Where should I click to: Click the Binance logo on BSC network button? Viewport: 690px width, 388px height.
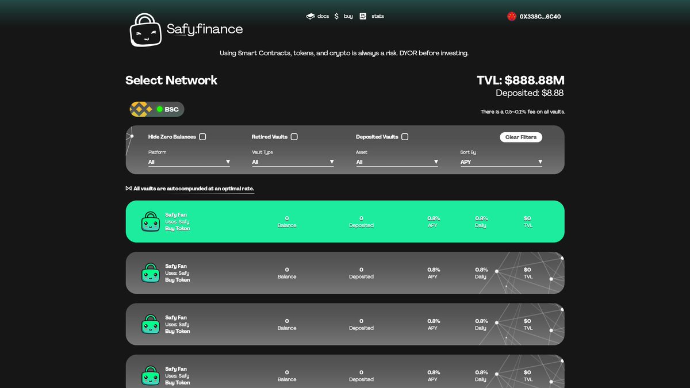pos(141,109)
